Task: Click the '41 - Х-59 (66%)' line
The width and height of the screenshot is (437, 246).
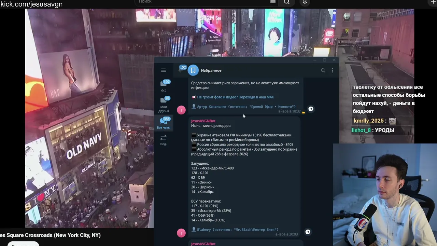Action: click(203, 216)
